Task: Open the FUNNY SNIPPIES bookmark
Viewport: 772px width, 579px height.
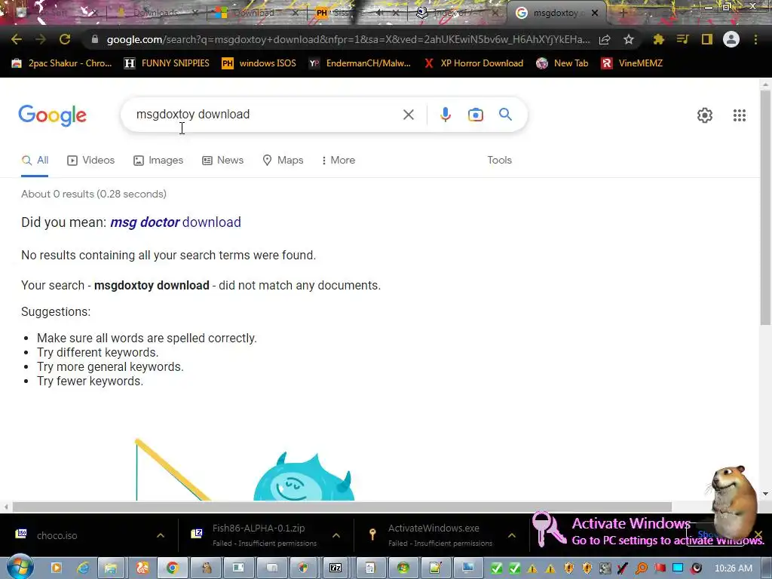Action: [x=167, y=63]
